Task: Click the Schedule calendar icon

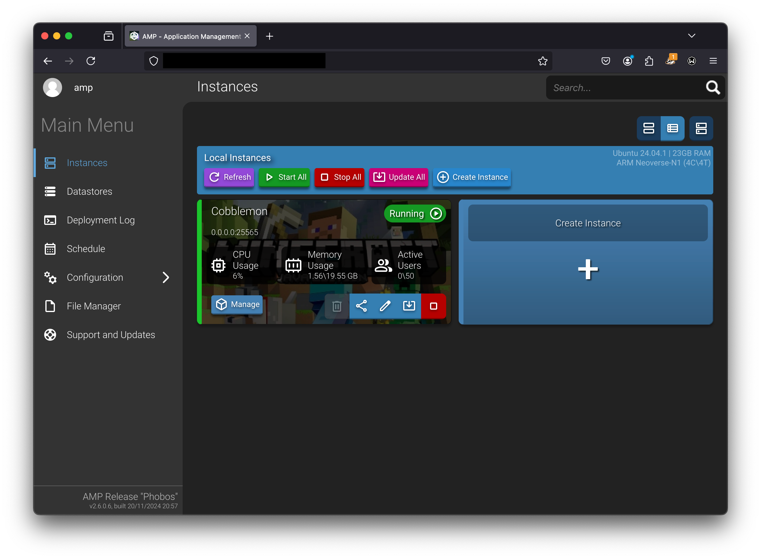Action: point(50,249)
